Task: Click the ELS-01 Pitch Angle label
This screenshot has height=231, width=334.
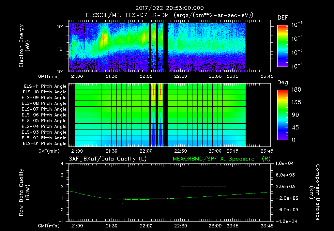Action: pyautogui.click(x=45, y=144)
